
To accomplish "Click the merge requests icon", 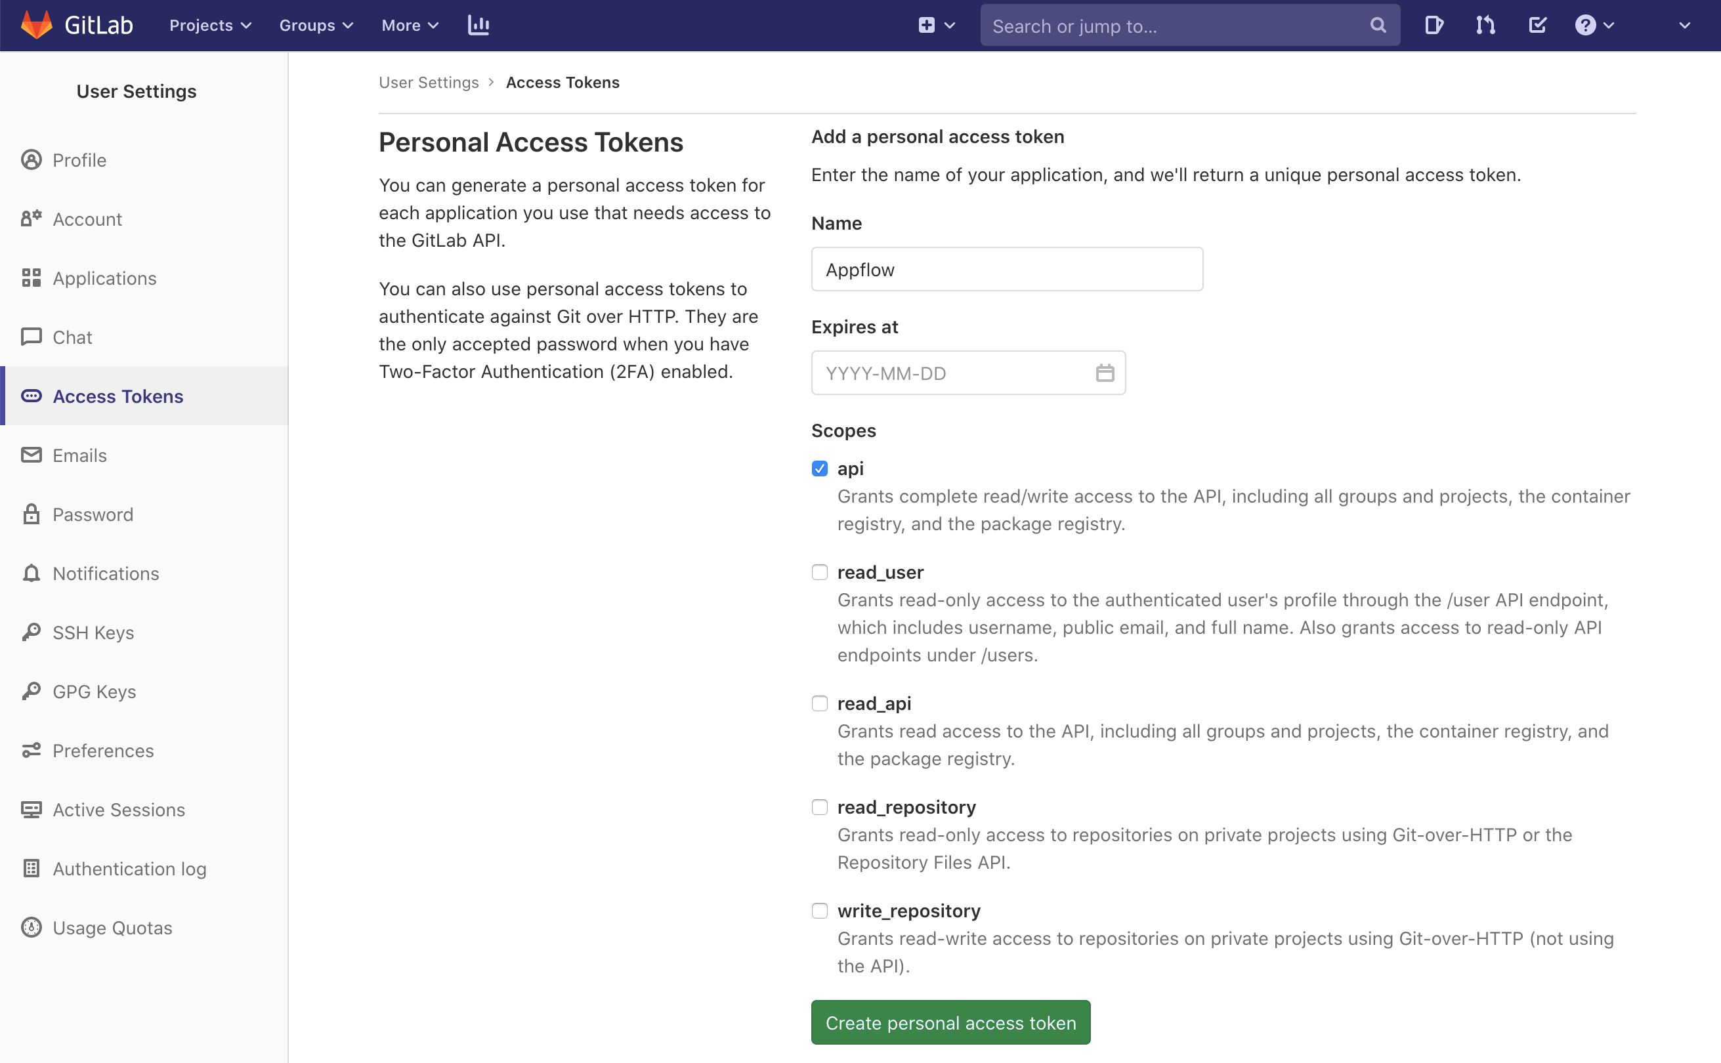I will 1486,26.
